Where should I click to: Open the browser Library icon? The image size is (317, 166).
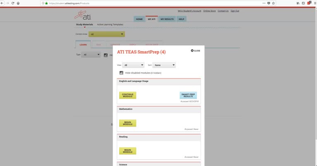(298, 3)
